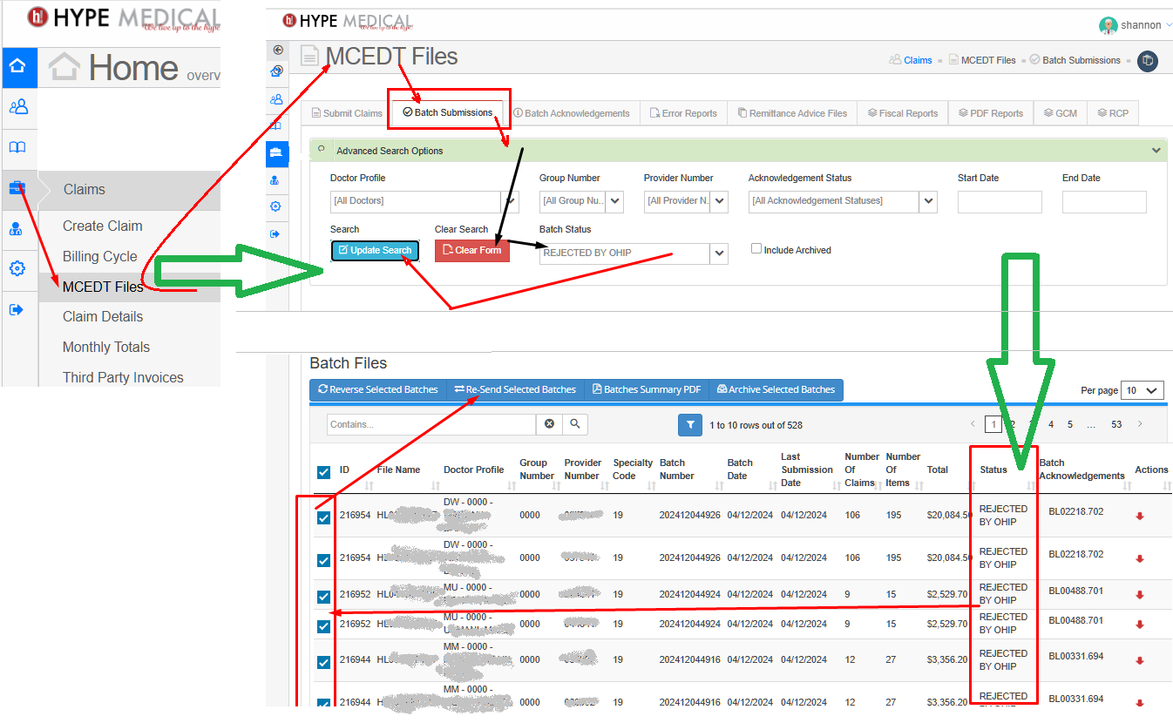This screenshot has width=1173, height=723.
Task: Switch to the Batch Acknowledgements tab
Action: (x=571, y=113)
